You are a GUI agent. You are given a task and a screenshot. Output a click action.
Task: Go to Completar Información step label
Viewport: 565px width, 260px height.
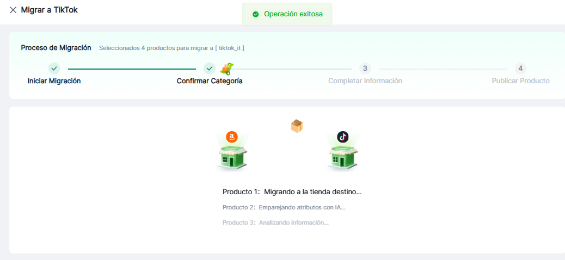tap(365, 81)
